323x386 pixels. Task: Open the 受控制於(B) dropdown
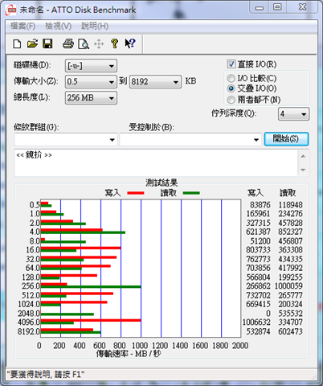[190, 139]
